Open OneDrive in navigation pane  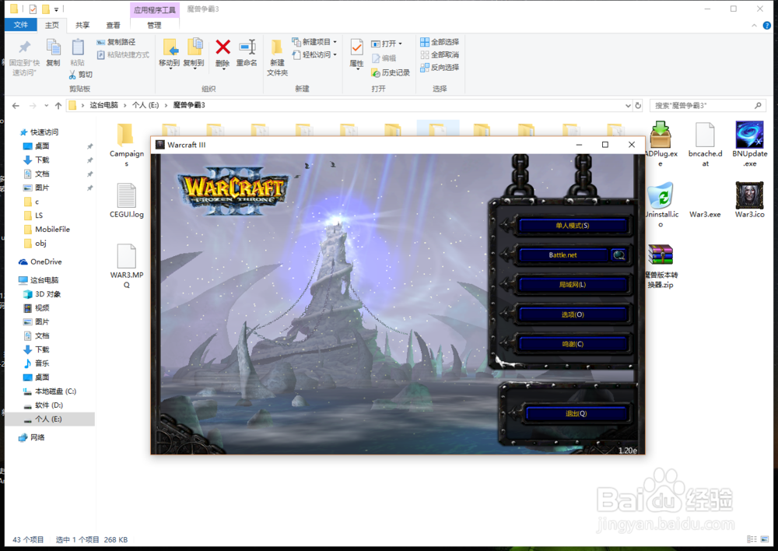[x=46, y=261]
